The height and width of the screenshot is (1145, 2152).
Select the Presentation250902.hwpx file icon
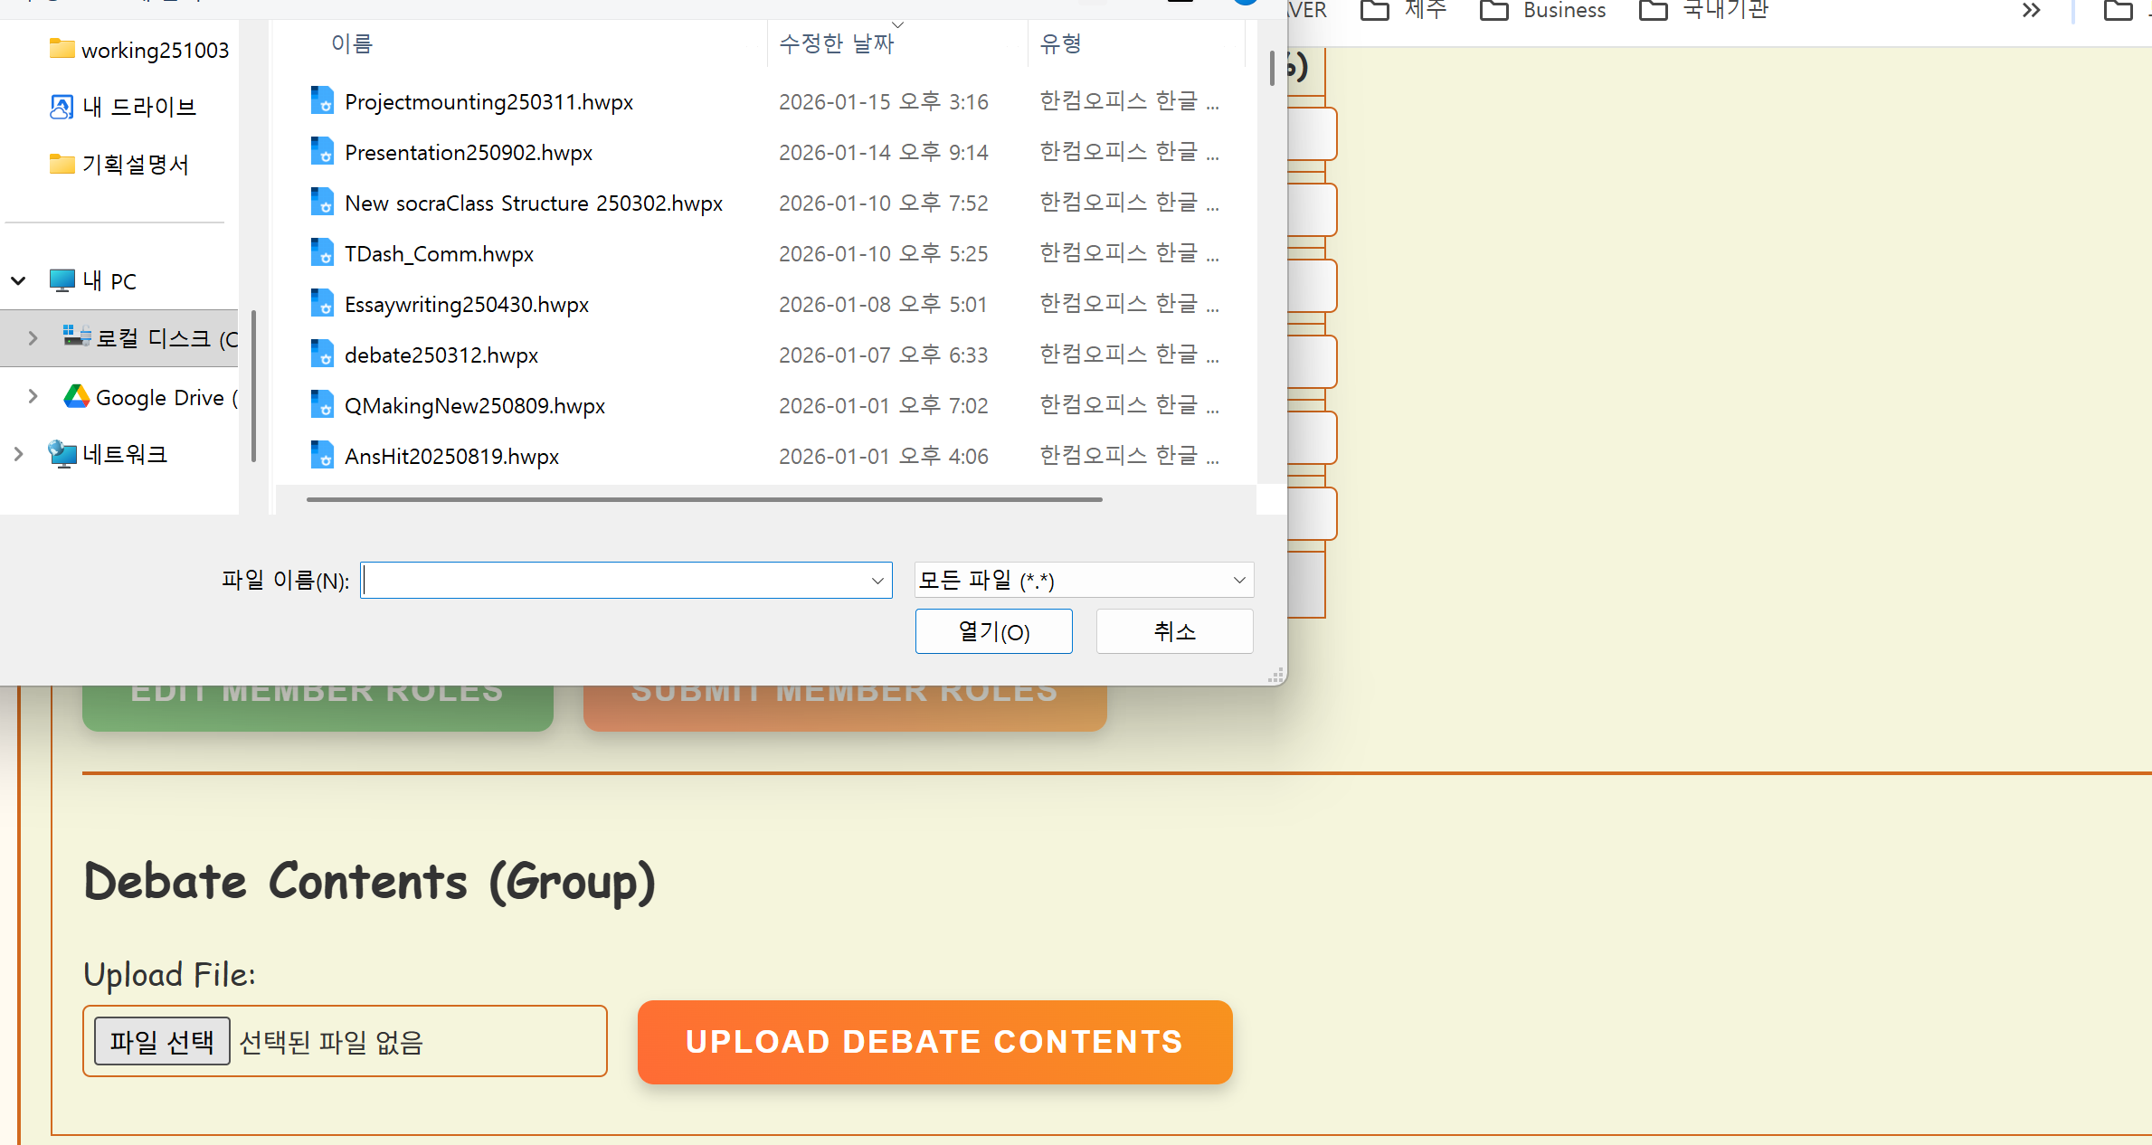tap(322, 152)
